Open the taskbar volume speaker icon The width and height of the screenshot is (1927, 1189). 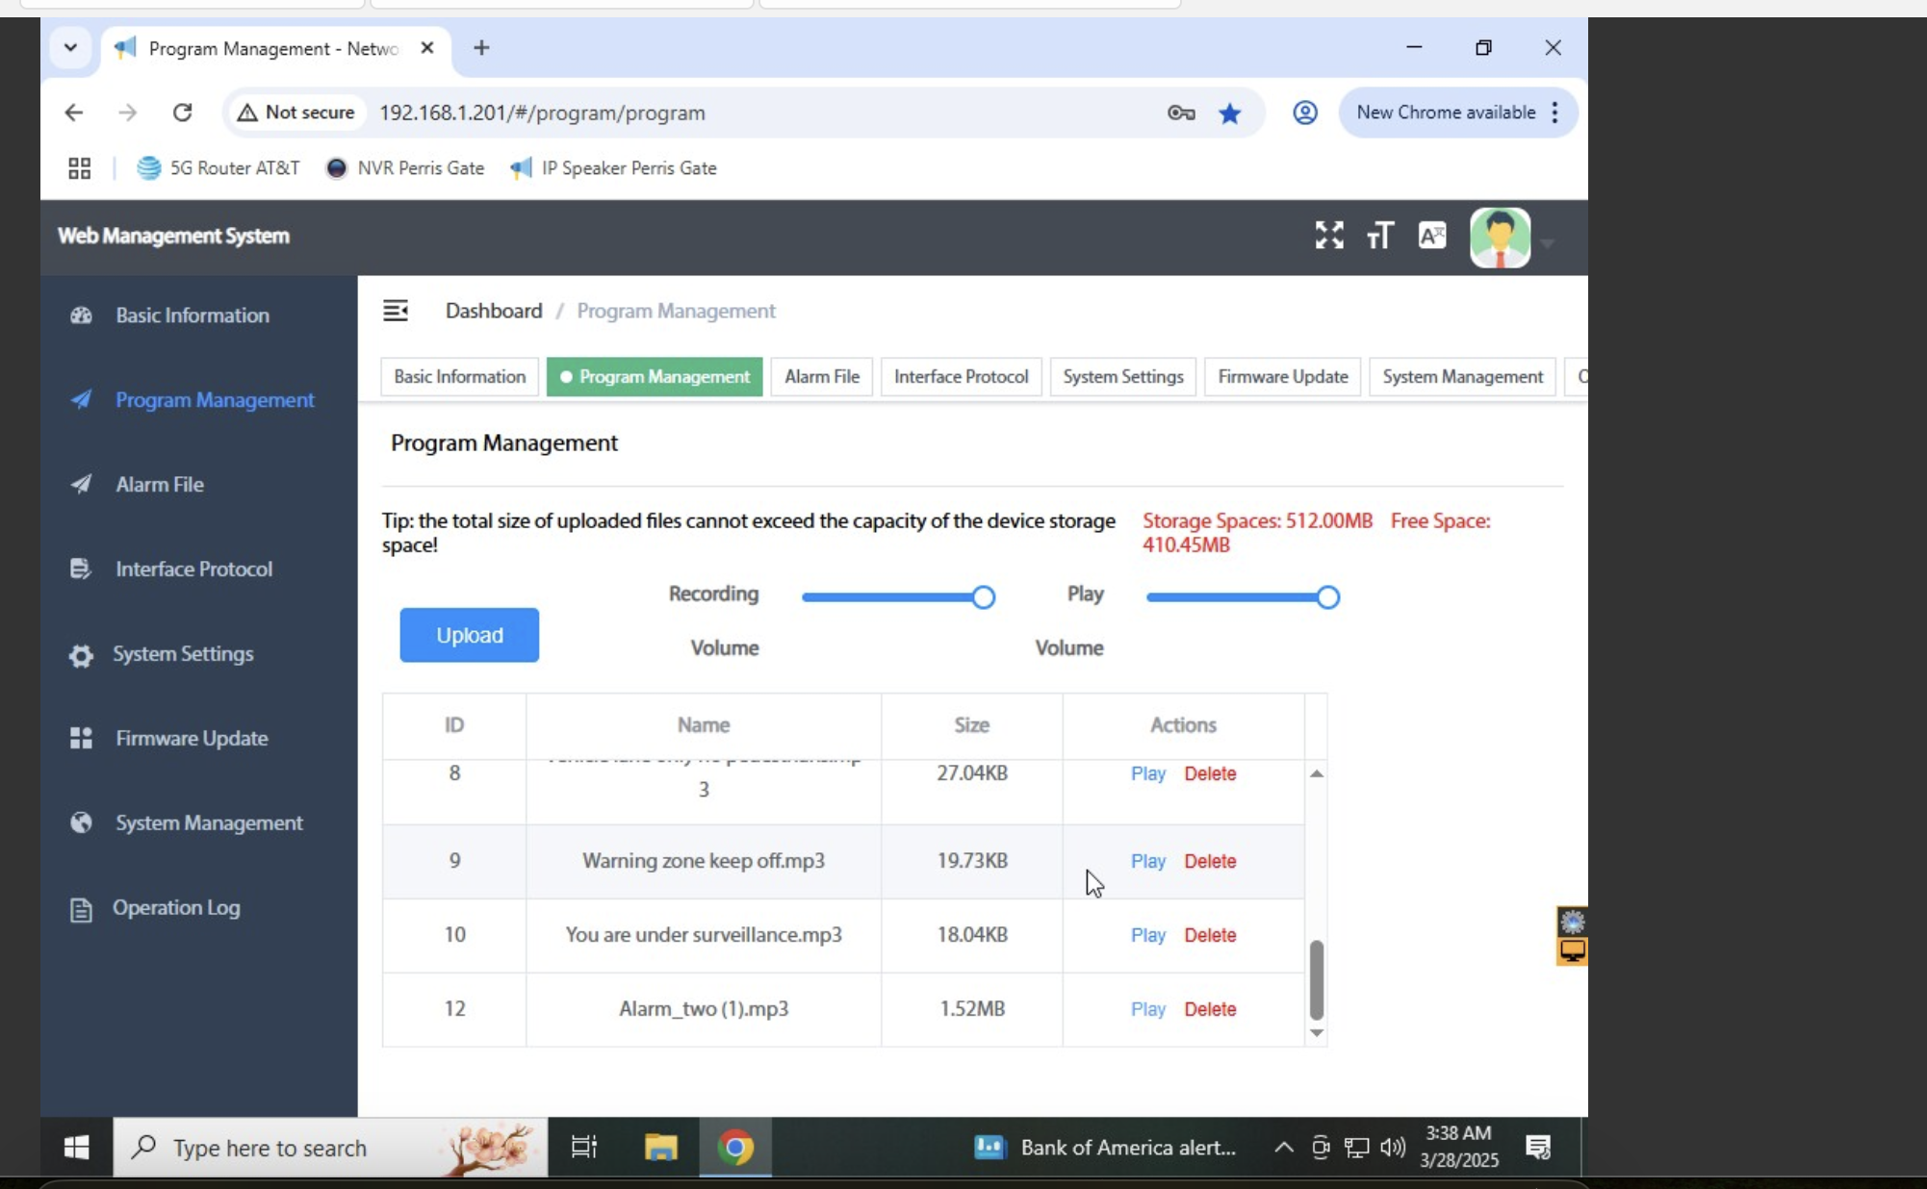(1392, 1147)
